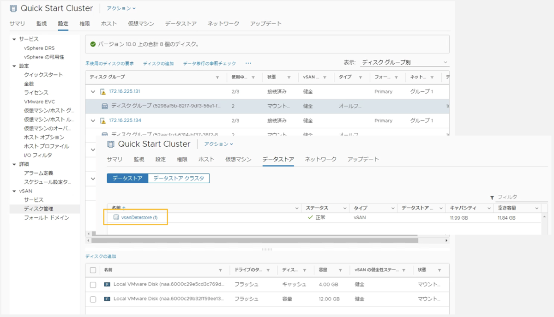The image size is (554, 317).
Task: Open host link 172.16.225.131
Action: tap(124, 92)
